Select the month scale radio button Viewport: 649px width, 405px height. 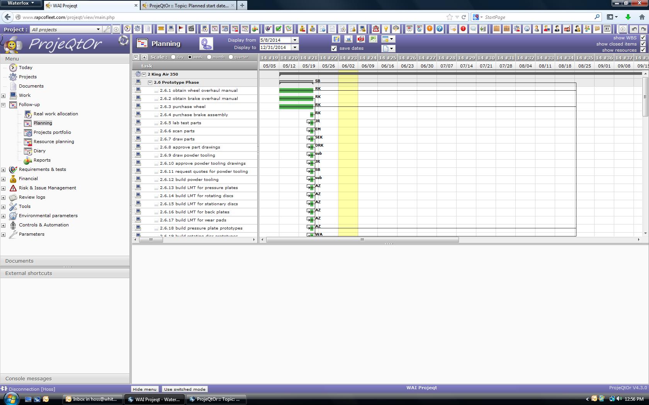pyautogui.click(x=209, y=57)
